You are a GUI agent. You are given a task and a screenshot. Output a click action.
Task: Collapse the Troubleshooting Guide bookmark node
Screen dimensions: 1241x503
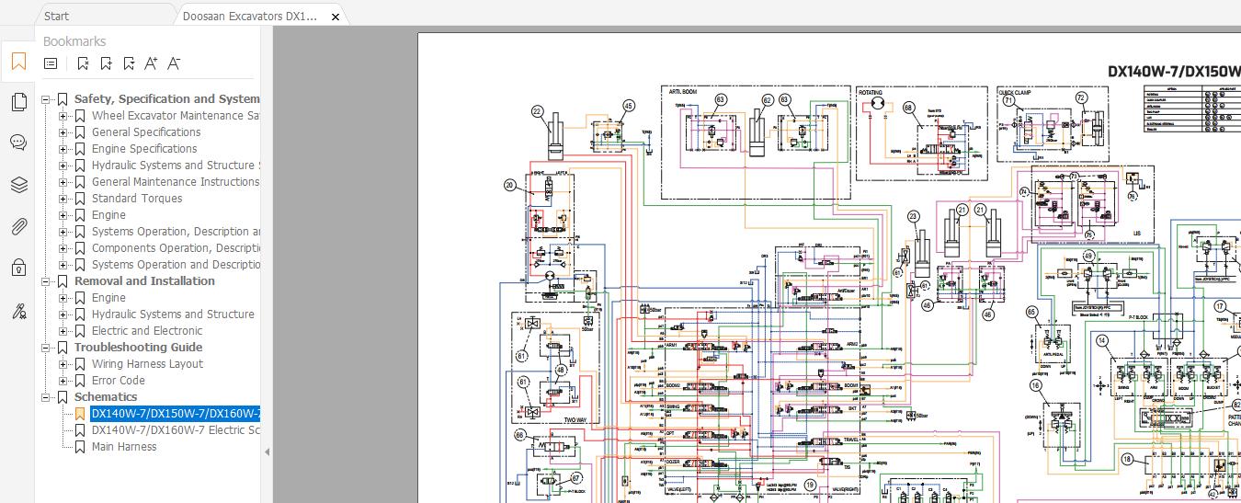coord(46,348)
